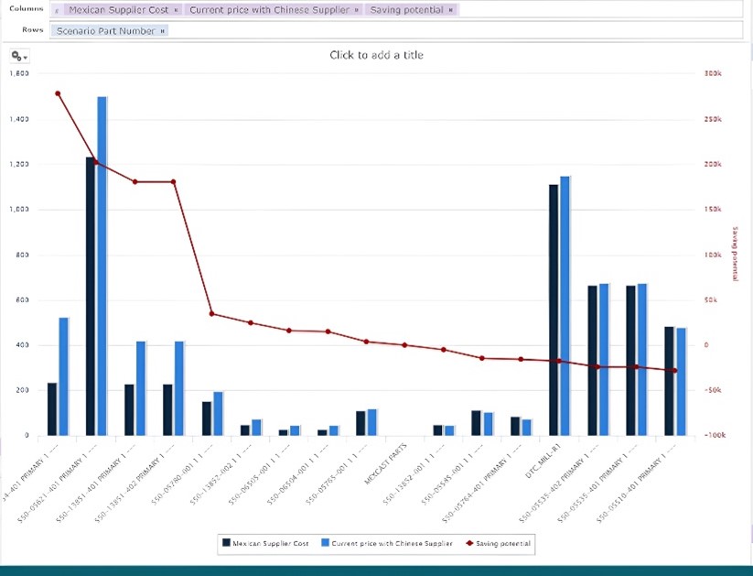
Task: Remove the Saving potential column pill
Action: click(451, 9)
